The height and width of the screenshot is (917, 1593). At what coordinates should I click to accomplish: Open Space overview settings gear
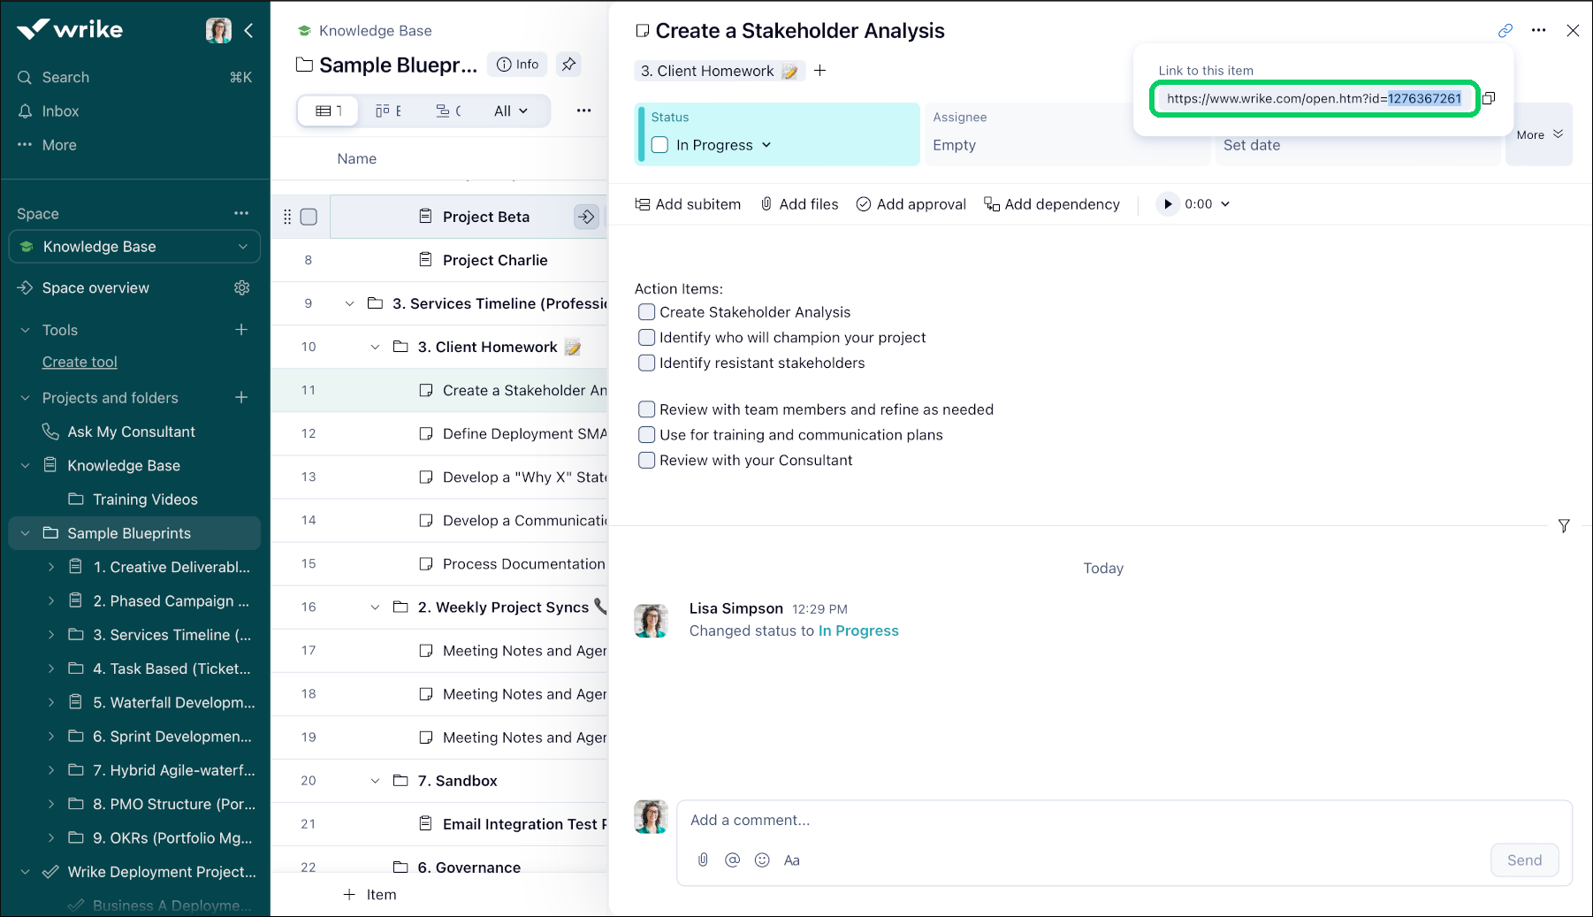point(241,288)
